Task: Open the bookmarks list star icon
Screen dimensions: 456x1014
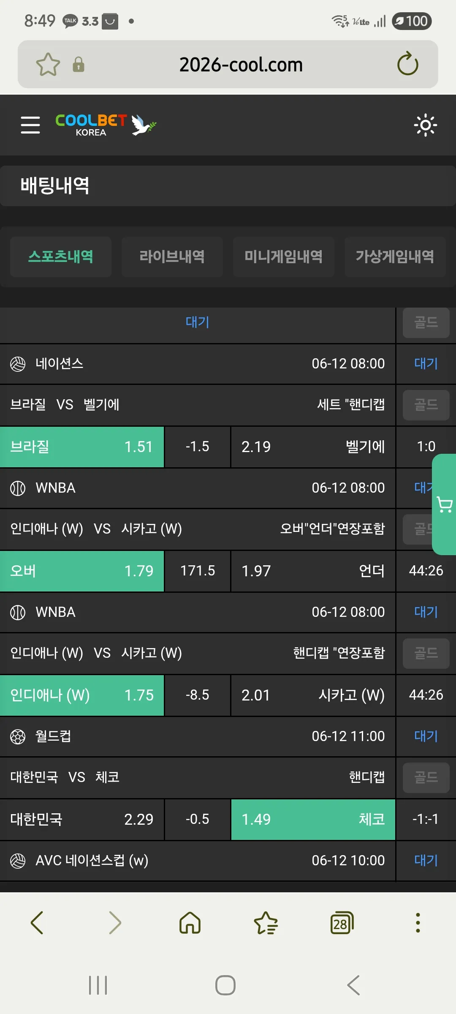Action: click(x=266, y=923)
